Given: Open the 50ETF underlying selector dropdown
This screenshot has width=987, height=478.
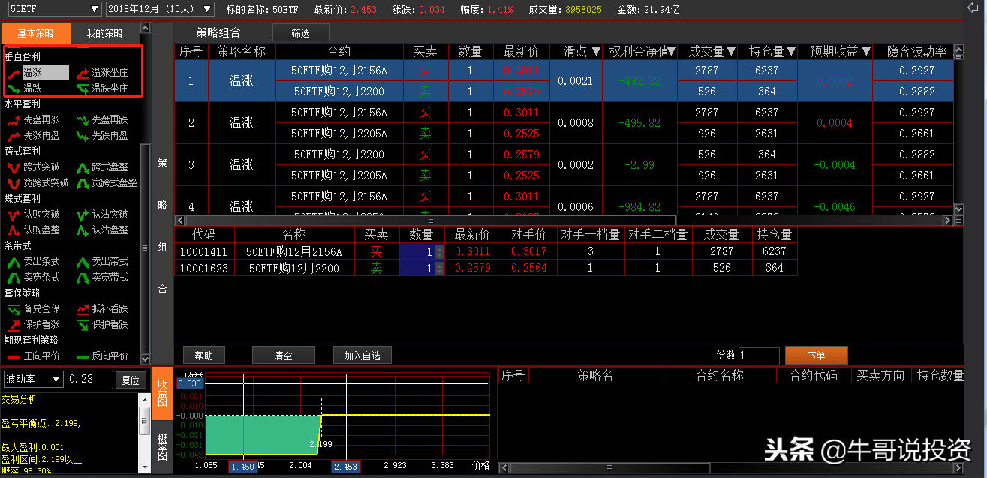Looking at the screenshot, I should click(53, 9).
